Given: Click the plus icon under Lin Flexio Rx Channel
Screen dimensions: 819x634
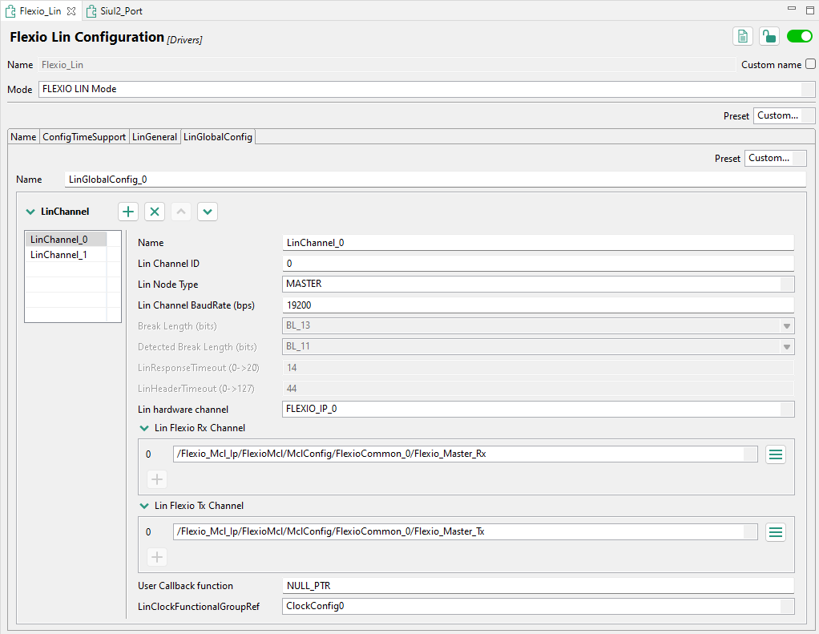Looking at the screenshot, I should pos(156,479).
